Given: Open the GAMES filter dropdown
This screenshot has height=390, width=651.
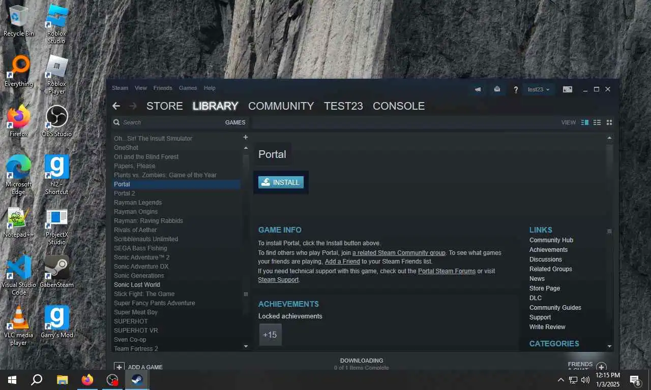Looking at the screenshot, I should pos(235,122).
